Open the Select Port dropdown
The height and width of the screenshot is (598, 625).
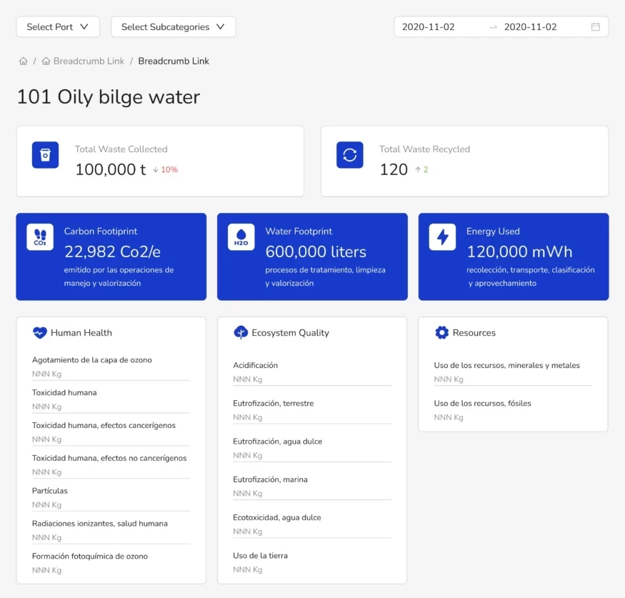coord(58,27)
